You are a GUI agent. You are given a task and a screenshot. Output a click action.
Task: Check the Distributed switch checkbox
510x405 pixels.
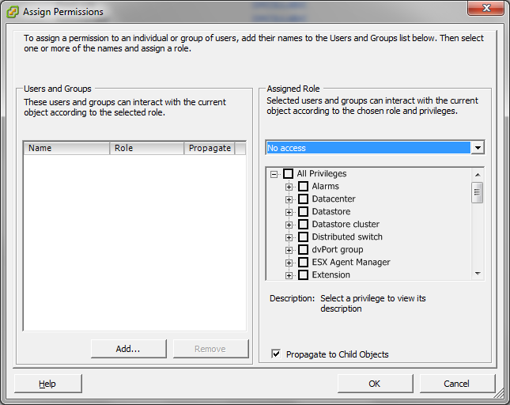pyautogui.click(x=303, y=237)
